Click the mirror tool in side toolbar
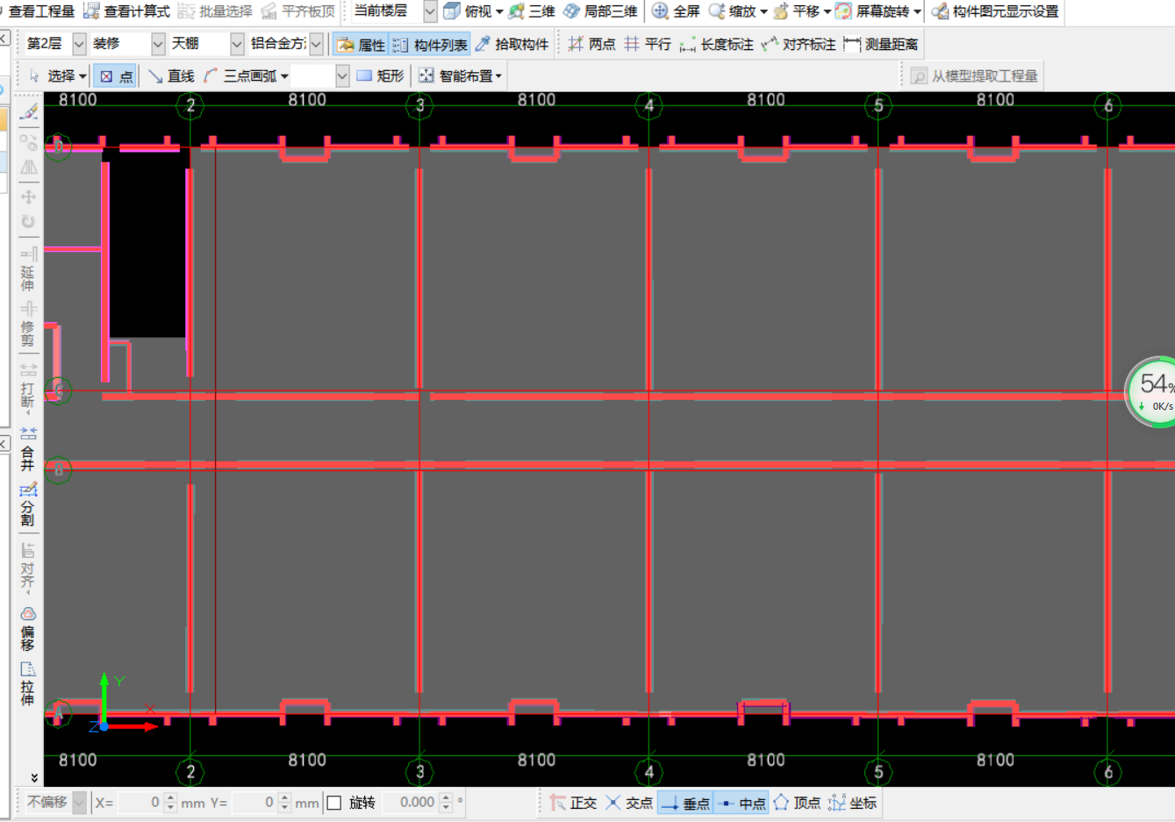The height and width of the screenshot is (822, 1175). point(28,168)
